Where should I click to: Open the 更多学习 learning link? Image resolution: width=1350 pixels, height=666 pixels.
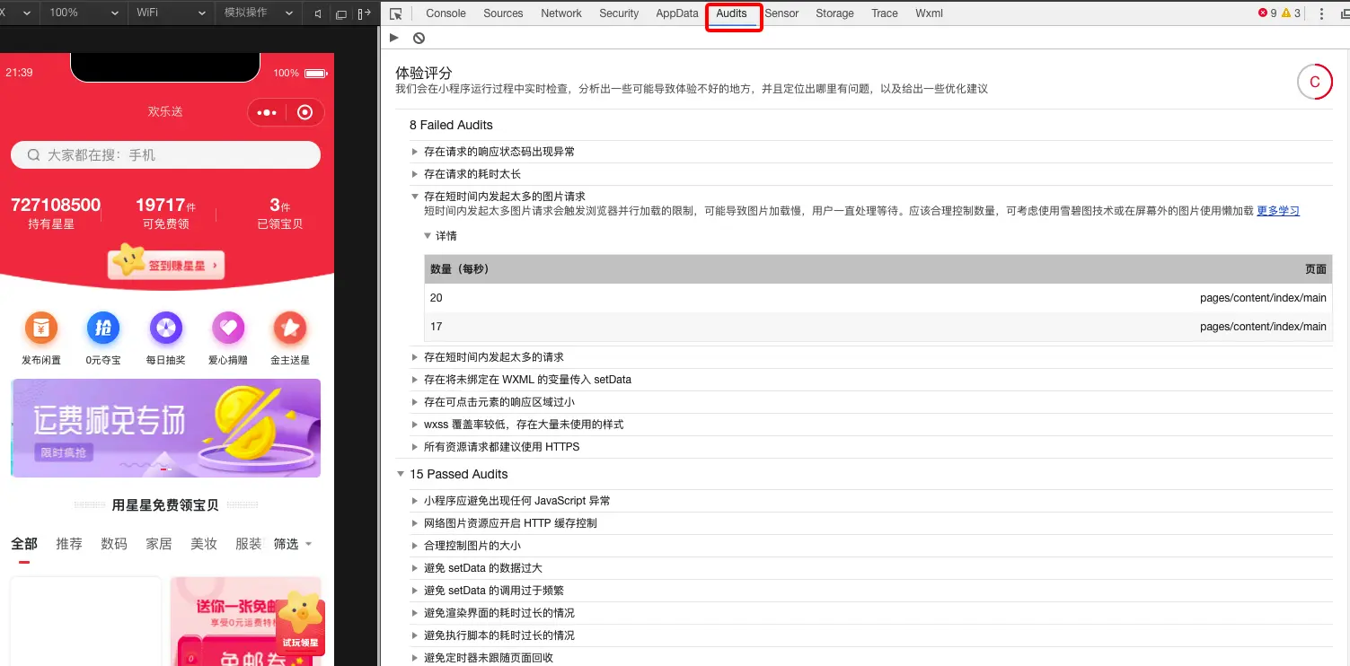point(1277,210)
